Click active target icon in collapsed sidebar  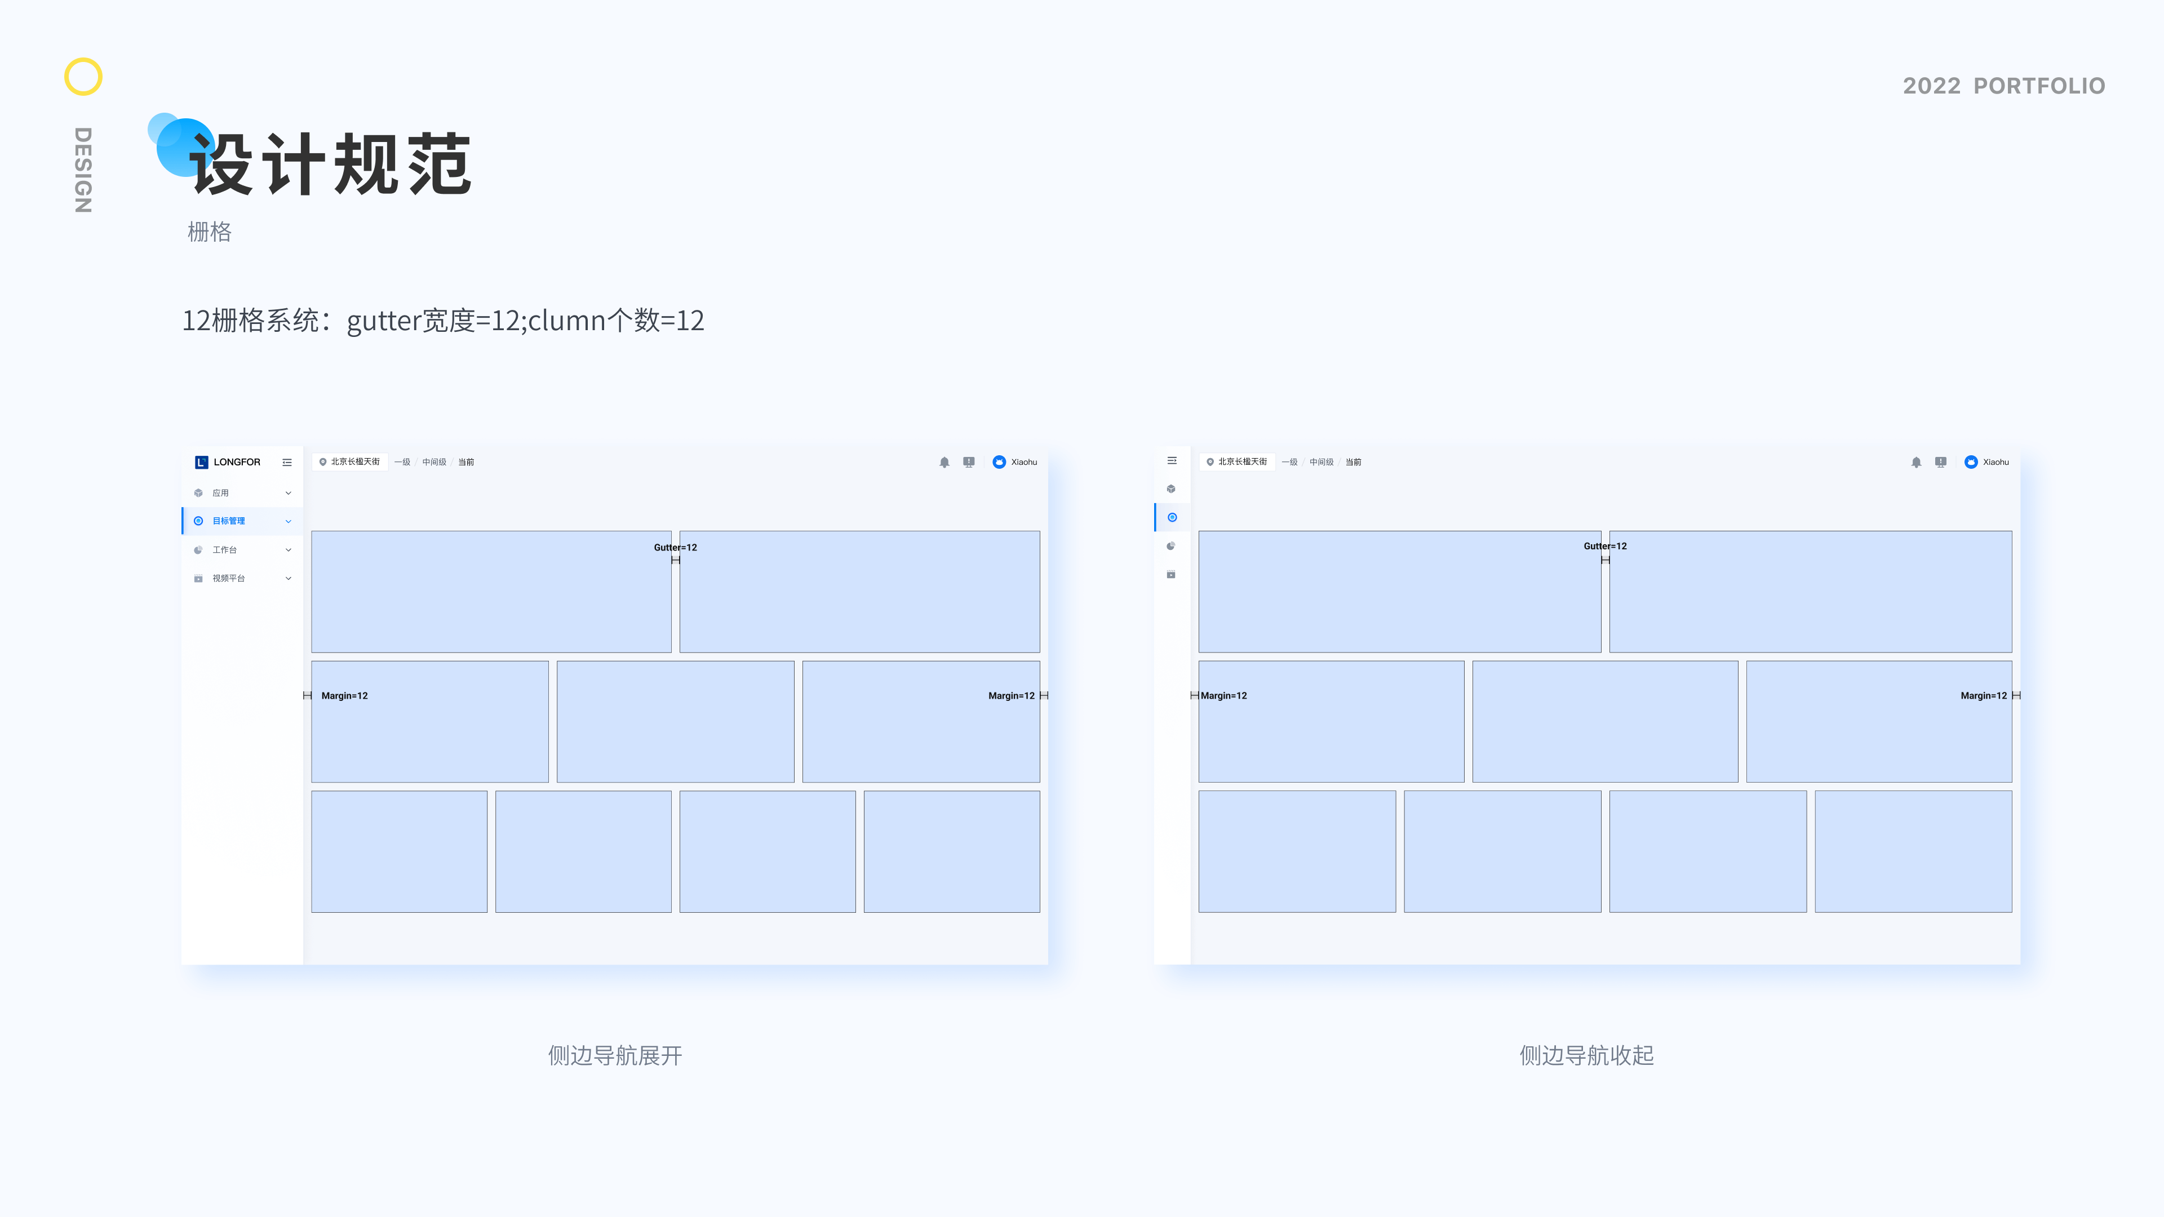[1172, 517]
